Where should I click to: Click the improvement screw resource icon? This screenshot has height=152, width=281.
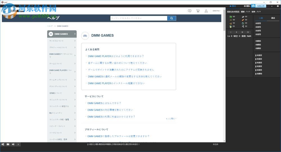tap(243, 26)
